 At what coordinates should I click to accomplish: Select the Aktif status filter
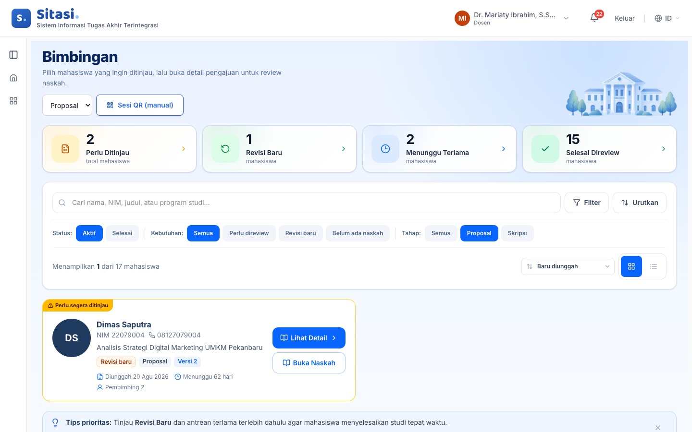(x=89, y=233)
